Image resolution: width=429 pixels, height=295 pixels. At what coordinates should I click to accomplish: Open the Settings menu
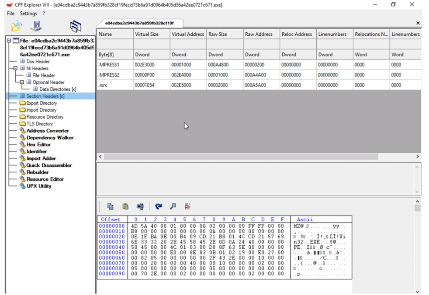[x=28, y=14]
